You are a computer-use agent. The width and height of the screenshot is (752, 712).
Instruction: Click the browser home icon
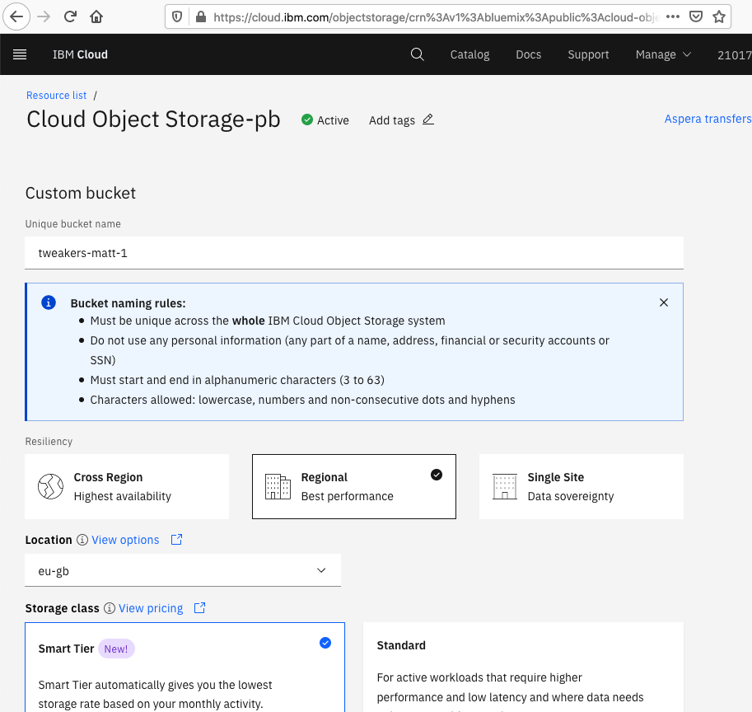(x=96, y=16)
